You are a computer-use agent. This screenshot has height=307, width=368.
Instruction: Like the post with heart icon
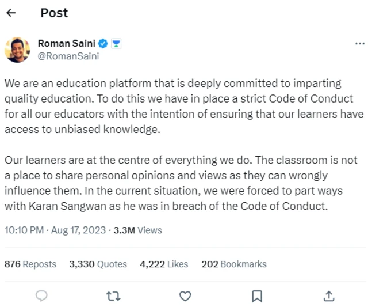[x=185, y=295]
